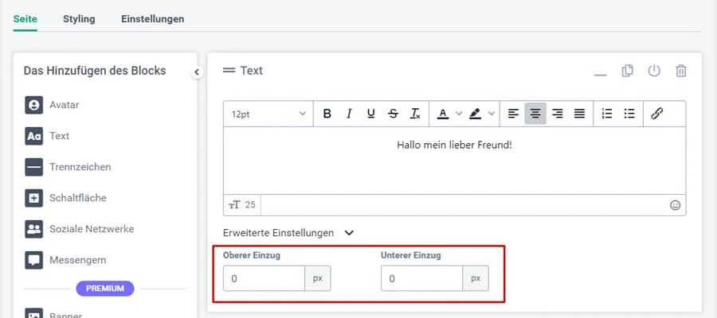Justify the text alignment
Viewport: 717px width, 318px height.
[x=580, y=114]
